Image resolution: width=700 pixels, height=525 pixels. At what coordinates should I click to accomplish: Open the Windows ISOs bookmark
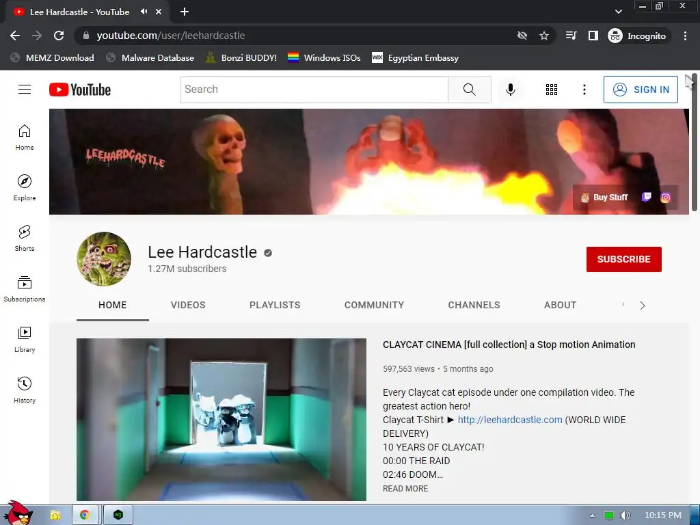click(324, 57)
